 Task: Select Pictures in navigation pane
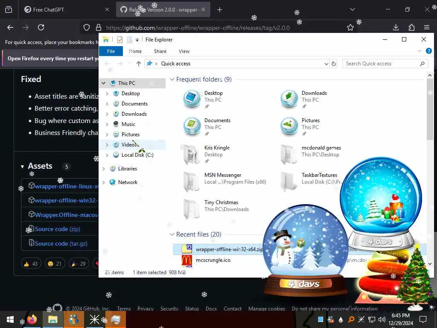click(x=131, y=135)
